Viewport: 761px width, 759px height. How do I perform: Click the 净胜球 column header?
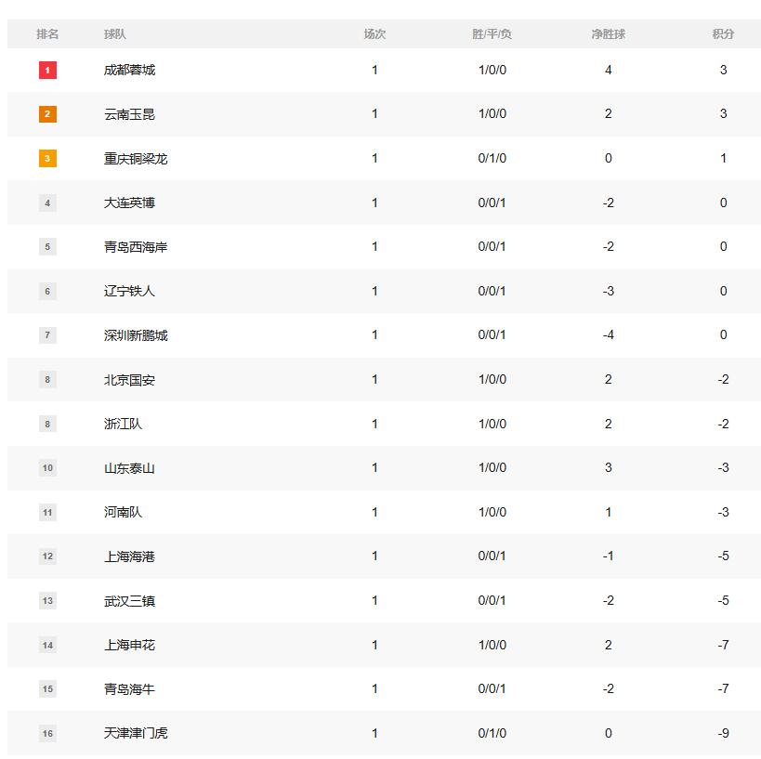click(608, 33)
